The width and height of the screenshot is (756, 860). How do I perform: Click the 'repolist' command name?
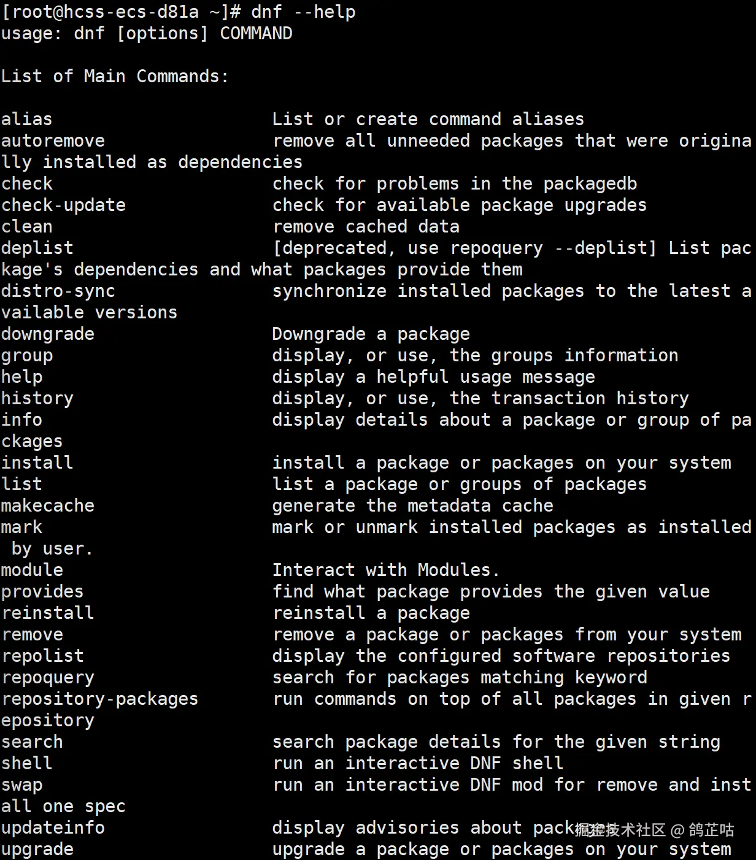click(x=42, y=656)
